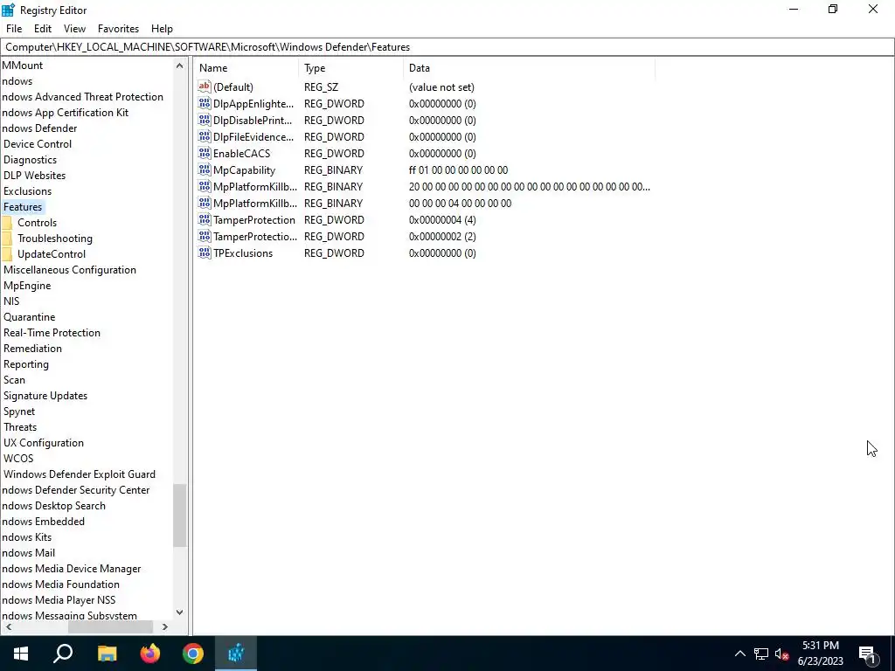
Task: Click the network status tray icon
Action: click(761, 654)
